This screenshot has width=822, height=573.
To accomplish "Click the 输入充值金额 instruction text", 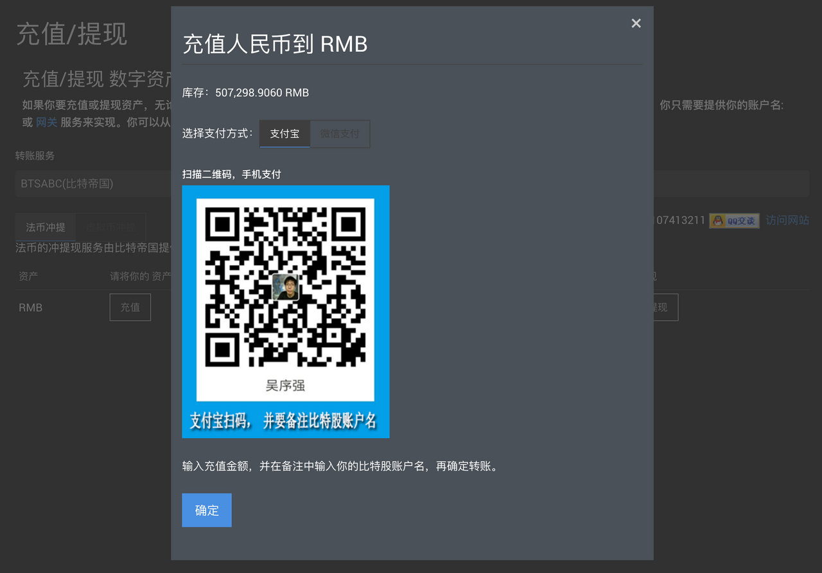I will (x=340, y=466).
